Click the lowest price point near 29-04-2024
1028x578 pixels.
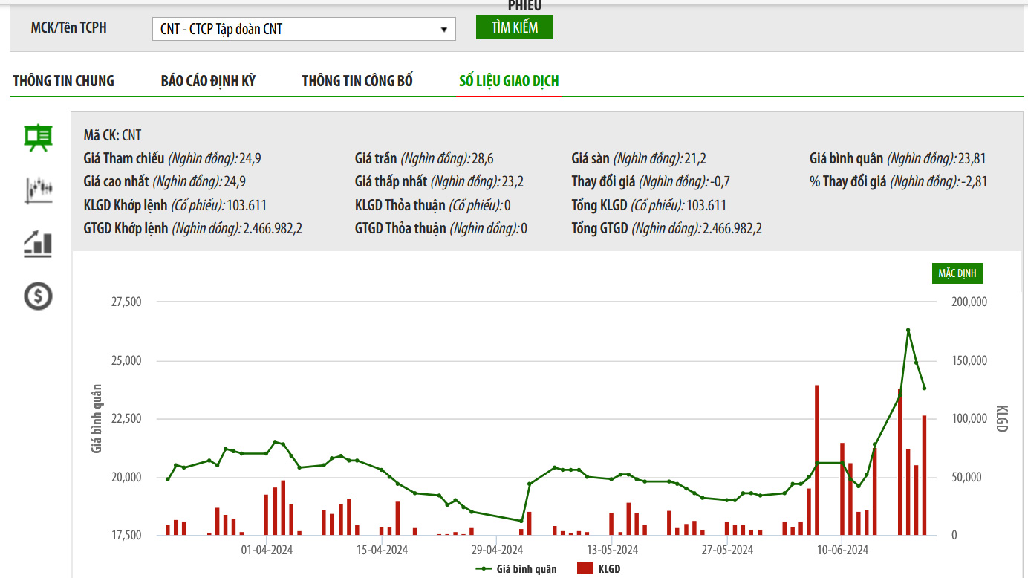[x=521, y=521]
